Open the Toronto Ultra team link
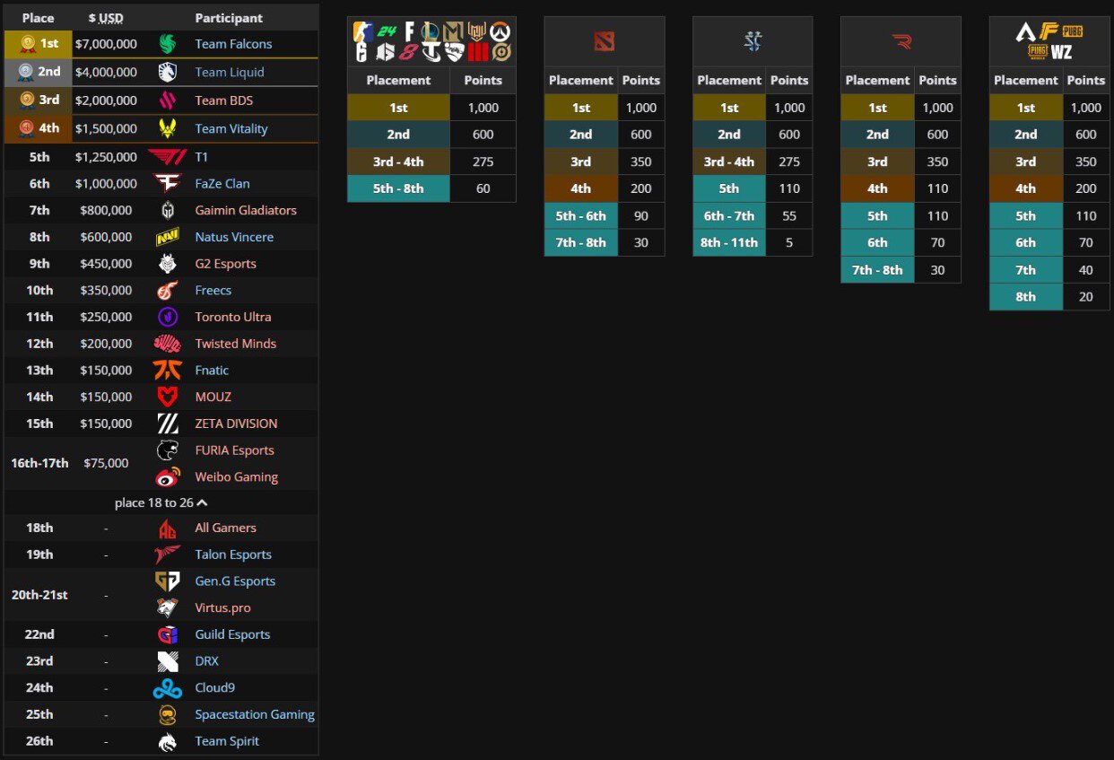 point(233,317)
